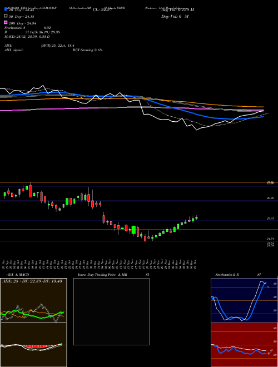Click the 'ADX: 25 +DY: 22.39 -DY: 13.43' header

click(32, 281)
